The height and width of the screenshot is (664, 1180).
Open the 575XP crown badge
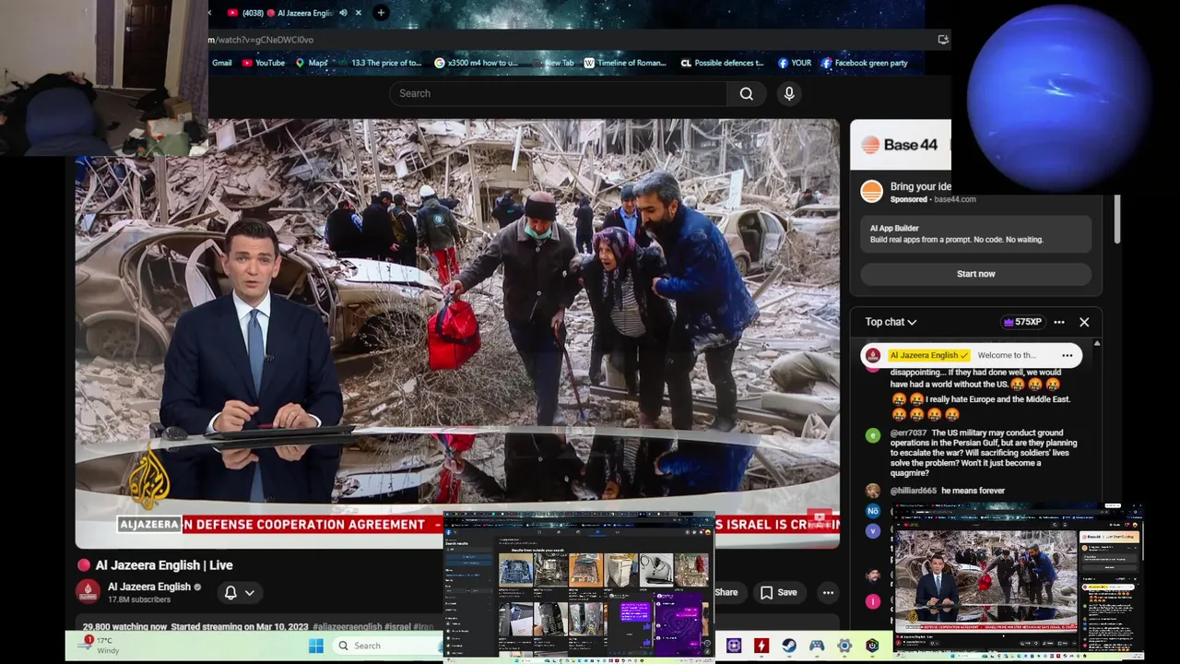coord(1021,322)
